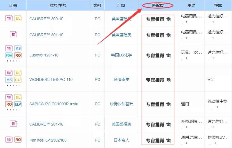Expand the 用途 list for CALIBRE 300-10

click(x=186, y=22)
